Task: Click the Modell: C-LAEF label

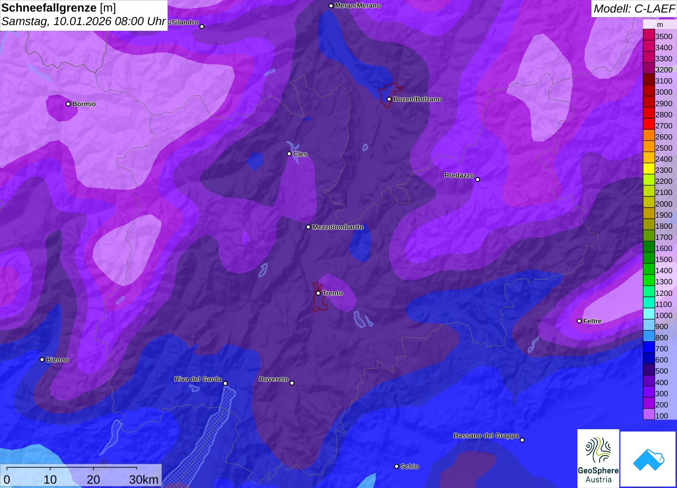Action: tap(634, 9)
